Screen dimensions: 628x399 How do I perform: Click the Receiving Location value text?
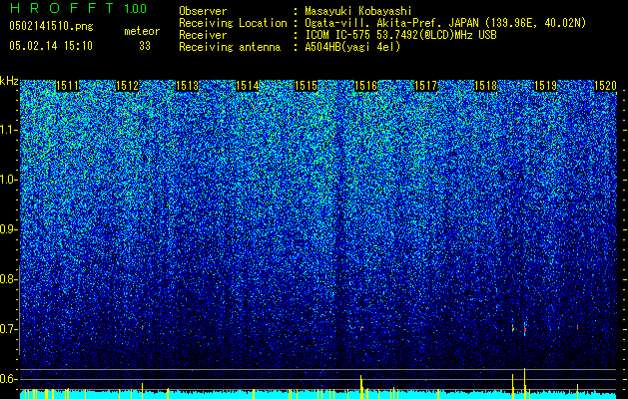(445, 23)
